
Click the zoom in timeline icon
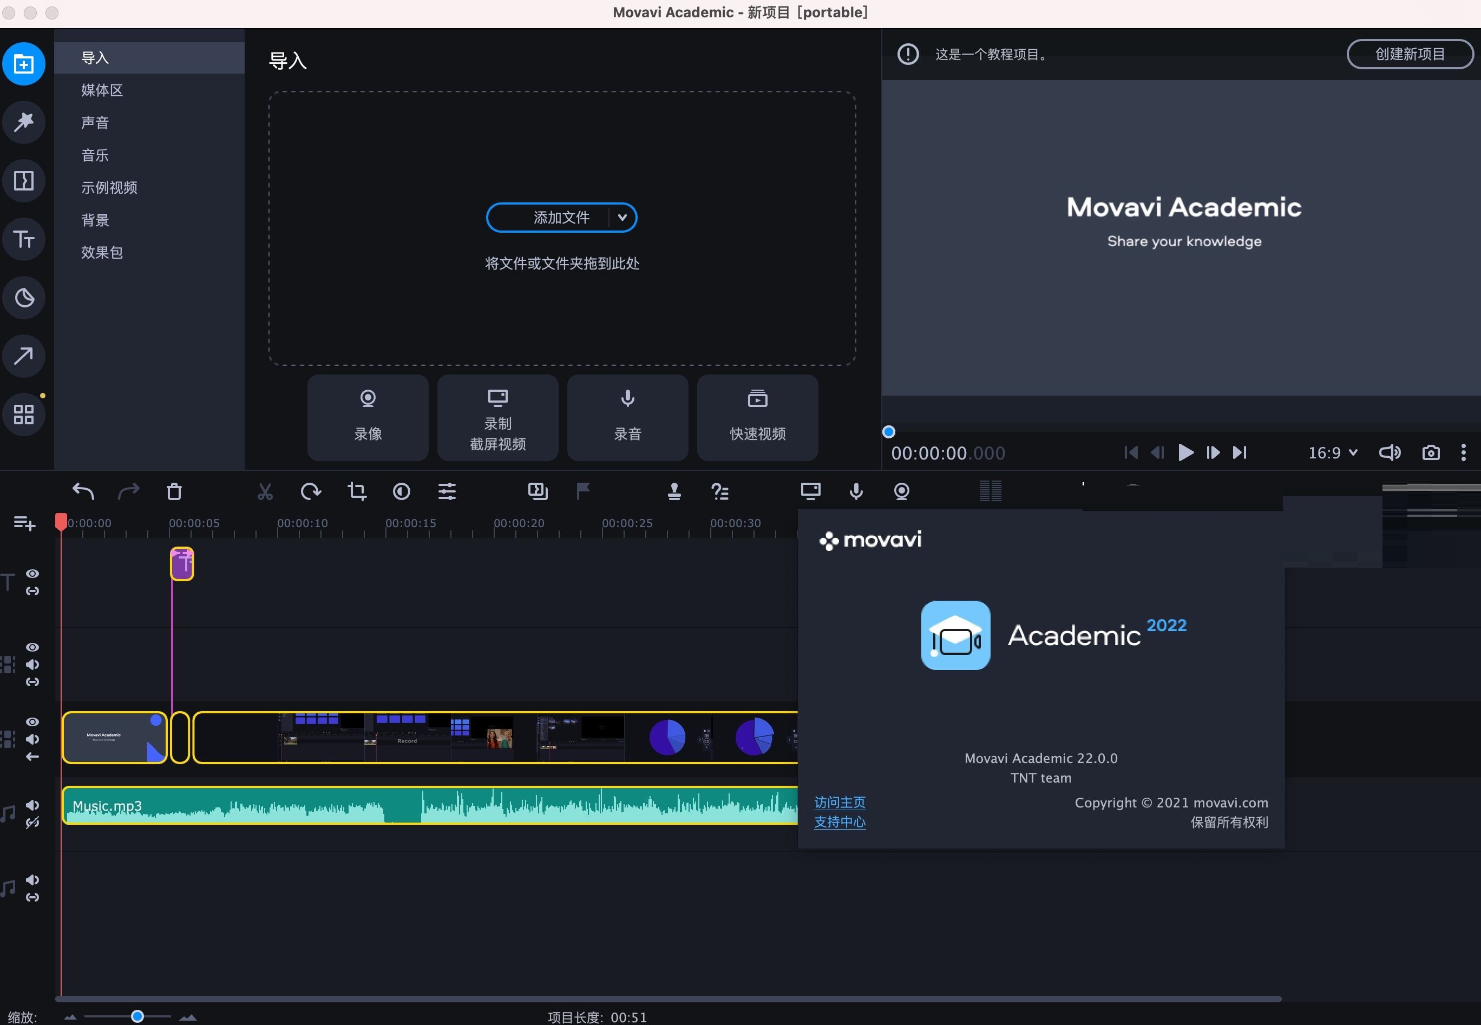(x=187, y=1017)
